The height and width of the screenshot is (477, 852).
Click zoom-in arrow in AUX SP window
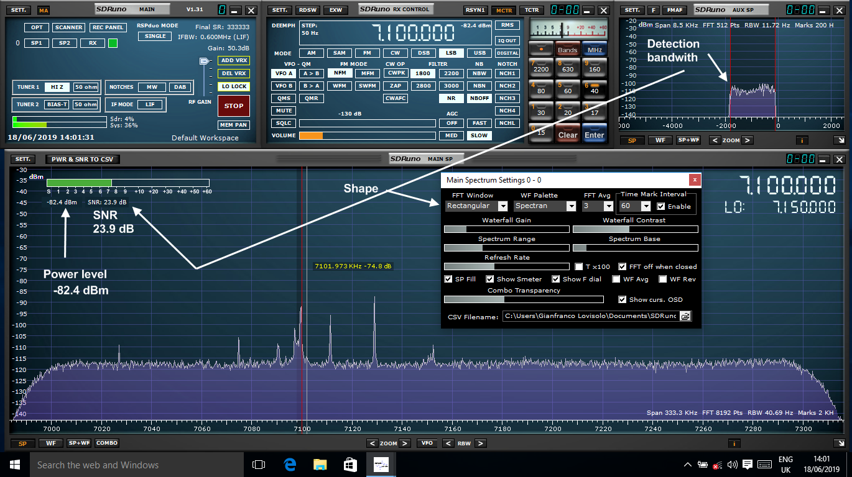click(748, 140)
